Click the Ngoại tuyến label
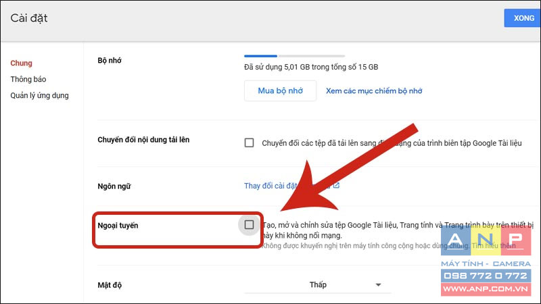Viewport: 541px width, 304px height. (118, 226)
